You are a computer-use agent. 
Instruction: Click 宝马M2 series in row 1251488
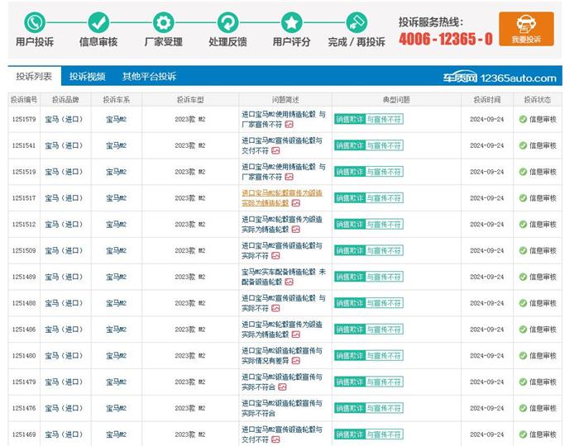pos(117,303)
